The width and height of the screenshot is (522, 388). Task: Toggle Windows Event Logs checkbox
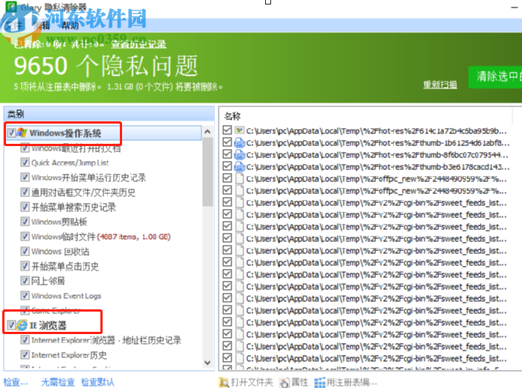click(x=25, y=295)
